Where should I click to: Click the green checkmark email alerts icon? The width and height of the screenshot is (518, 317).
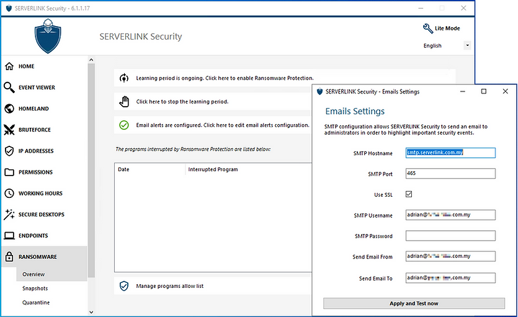coord(124,125)
